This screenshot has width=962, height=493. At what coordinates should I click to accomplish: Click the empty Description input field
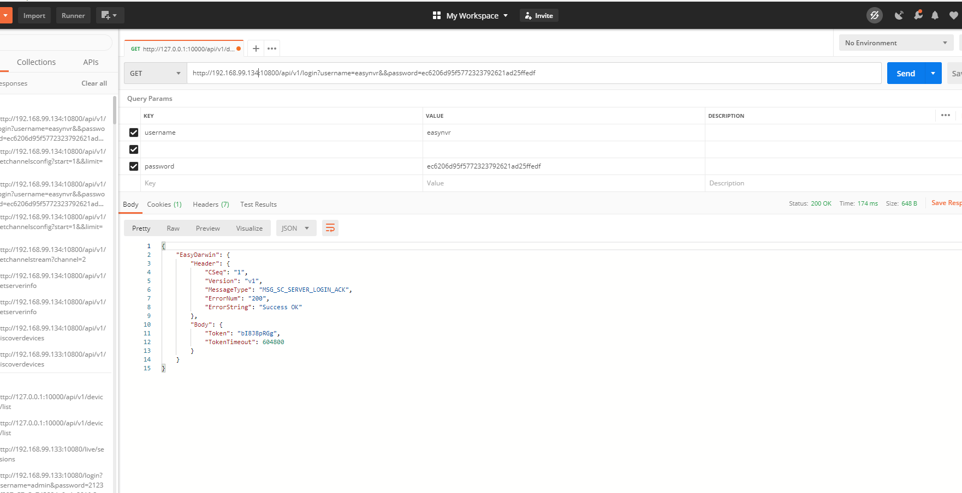(833, 183)
